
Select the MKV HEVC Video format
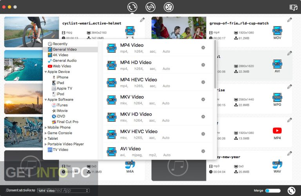point(158,134)
